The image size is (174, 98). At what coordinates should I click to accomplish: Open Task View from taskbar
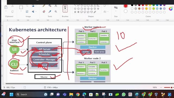(x=51, y=94)
